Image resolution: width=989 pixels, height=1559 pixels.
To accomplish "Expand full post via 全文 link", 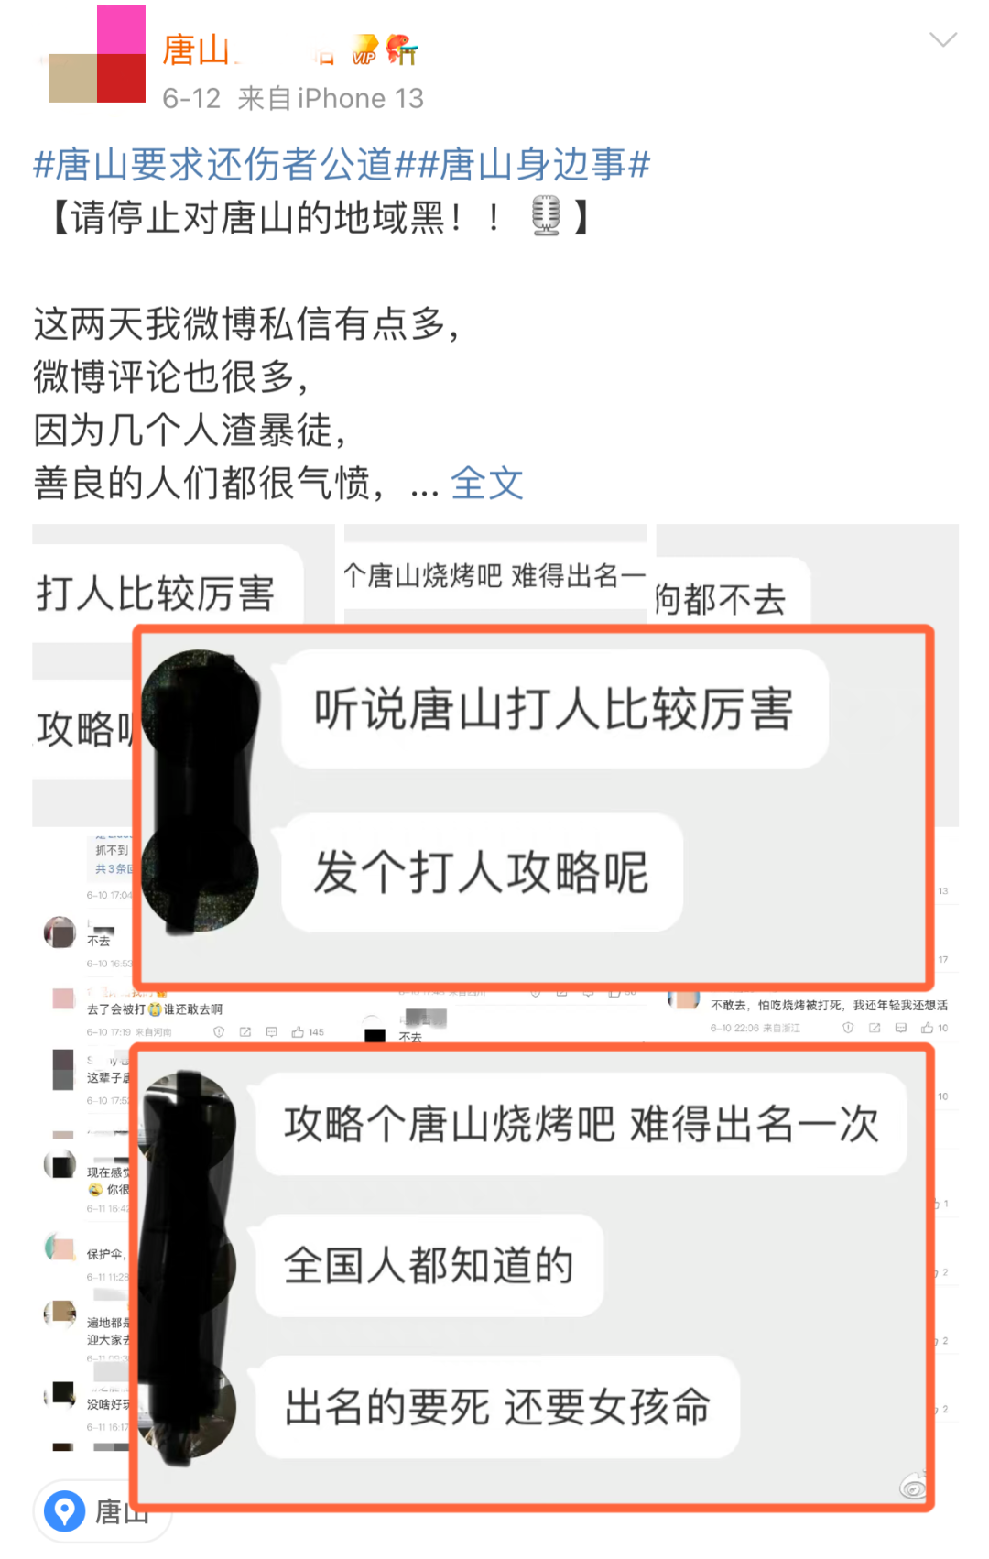I will (486, 483).
